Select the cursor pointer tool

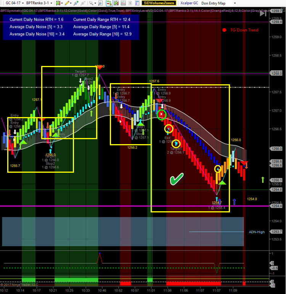pos(91,3)
